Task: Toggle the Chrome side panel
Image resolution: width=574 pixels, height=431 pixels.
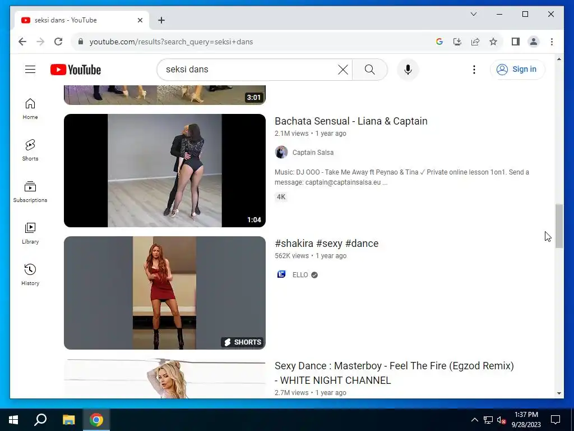Action: (516, 42)
